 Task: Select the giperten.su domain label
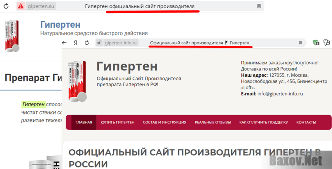[x=41, y=6]
